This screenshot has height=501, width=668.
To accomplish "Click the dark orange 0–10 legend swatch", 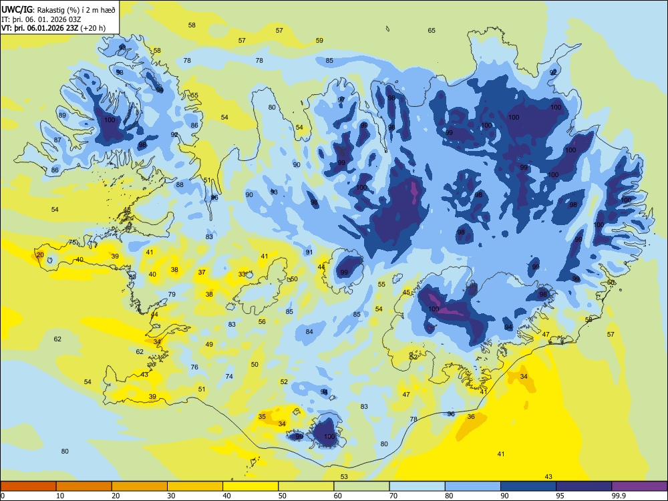I will [28, 486].
